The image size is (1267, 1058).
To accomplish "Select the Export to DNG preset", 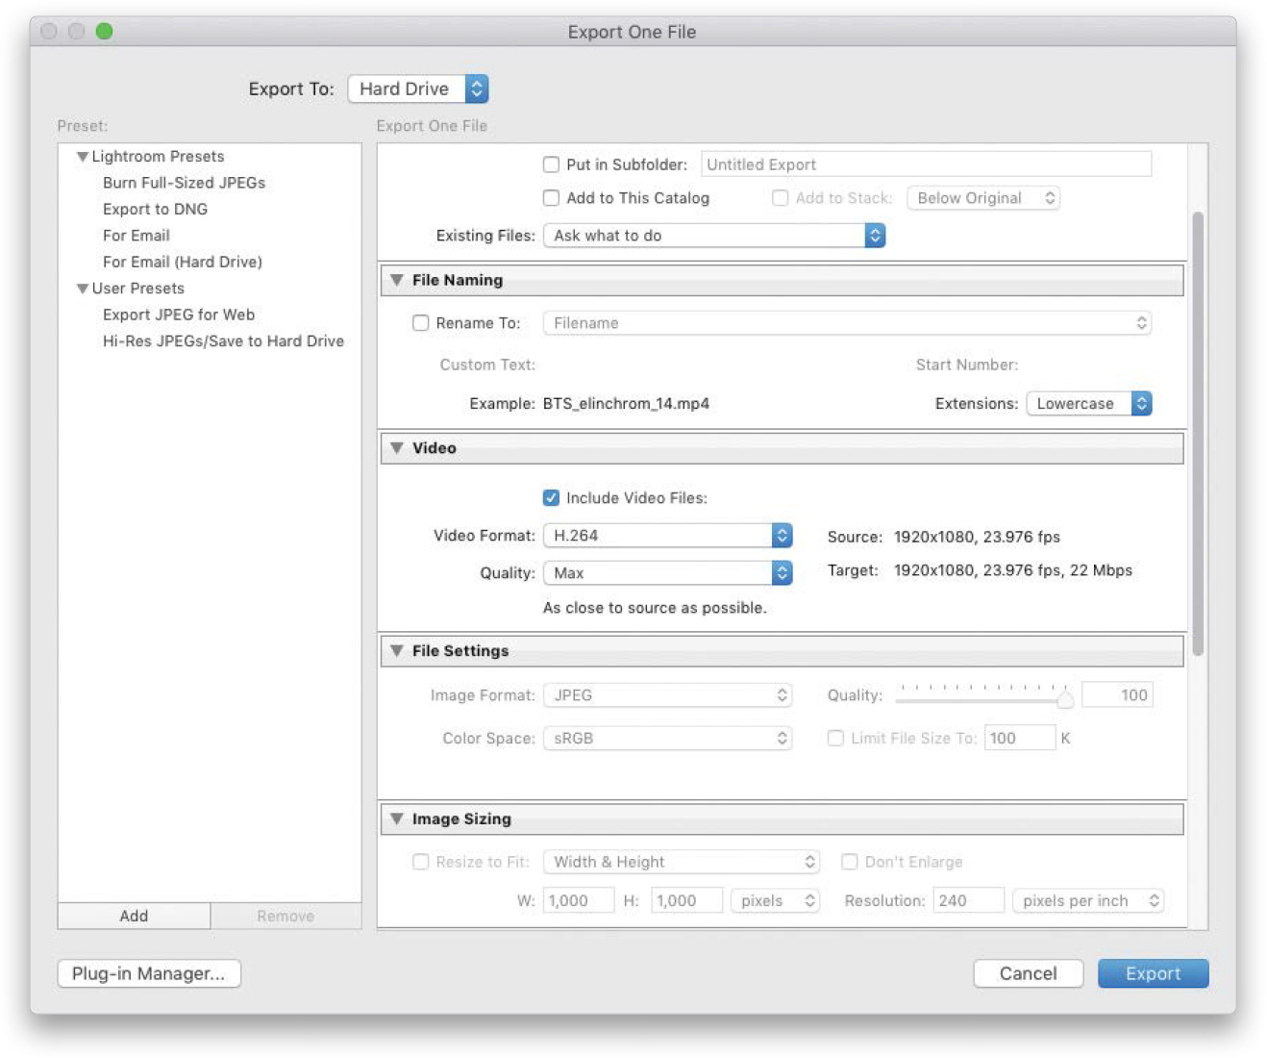I will point(155,210).
